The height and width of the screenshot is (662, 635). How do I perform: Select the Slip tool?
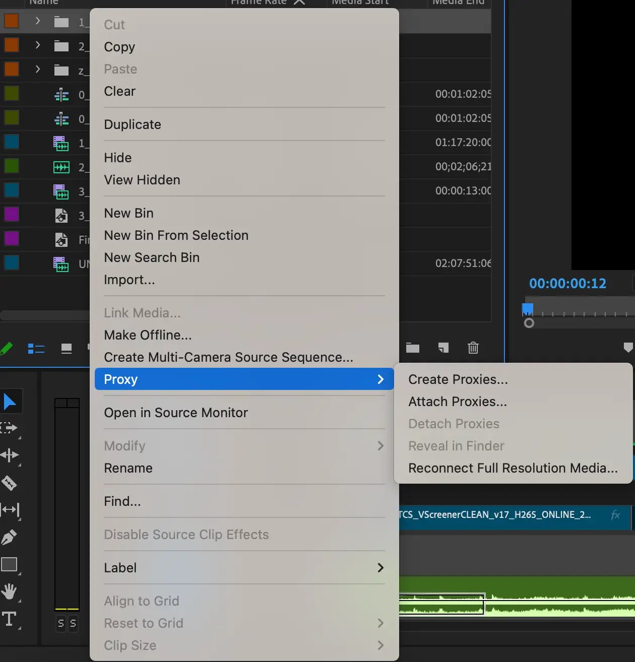point(10,510)
